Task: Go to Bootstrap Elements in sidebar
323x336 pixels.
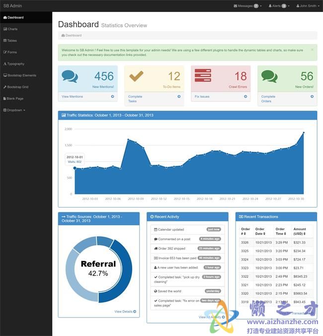Action: point(21,75)
